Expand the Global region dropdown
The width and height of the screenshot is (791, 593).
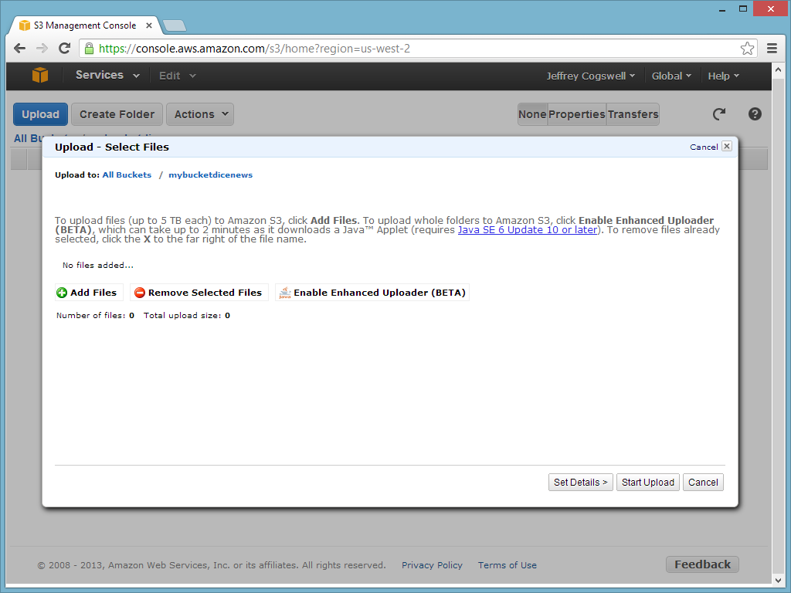(671, 76)
